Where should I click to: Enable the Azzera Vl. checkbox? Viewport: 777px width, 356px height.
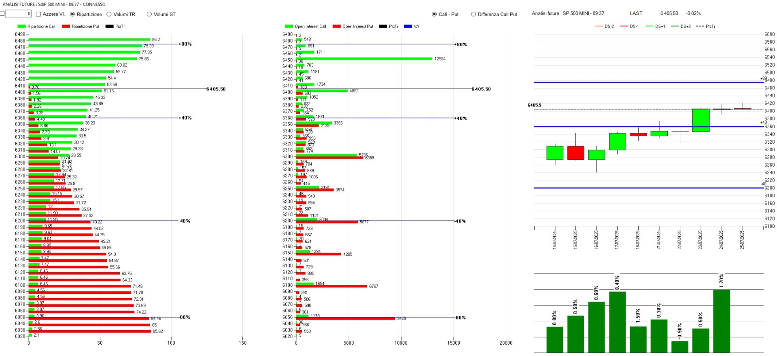point(38,14)
